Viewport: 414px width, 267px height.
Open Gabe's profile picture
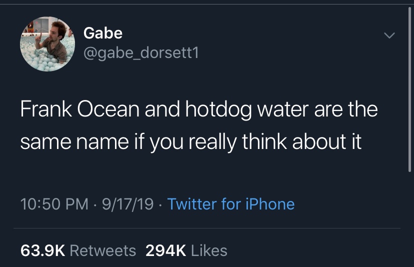click(x=47, y=44)
